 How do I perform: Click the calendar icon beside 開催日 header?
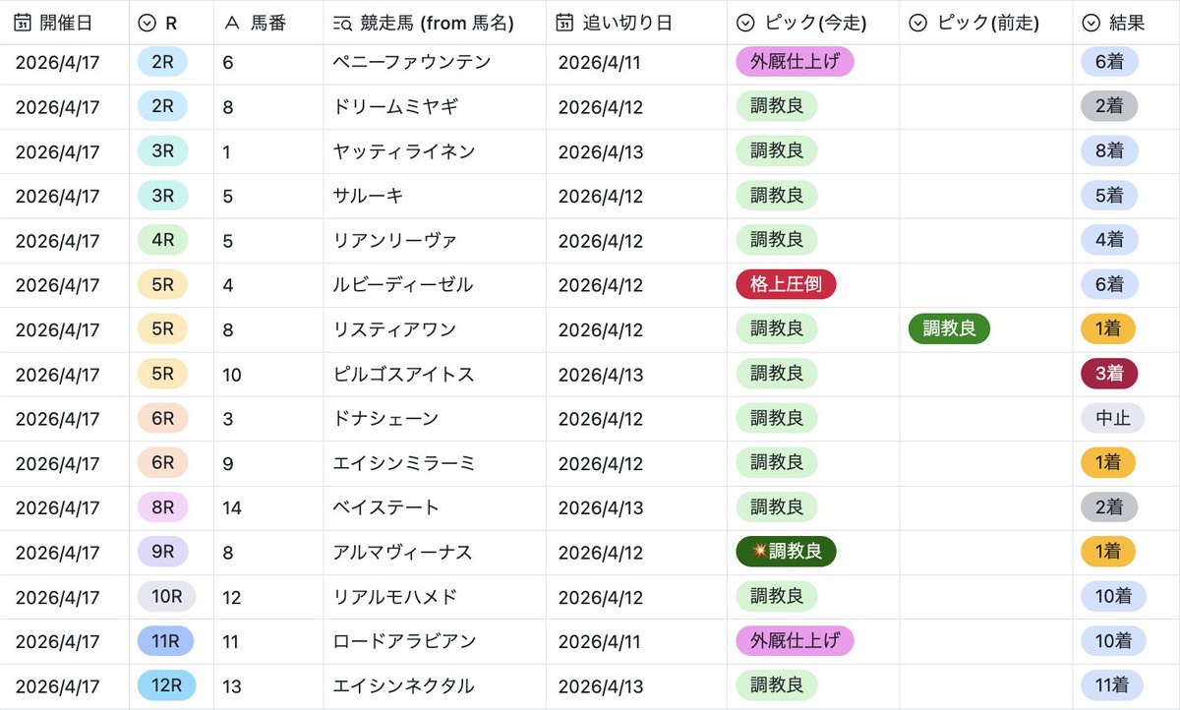(23, 23)
